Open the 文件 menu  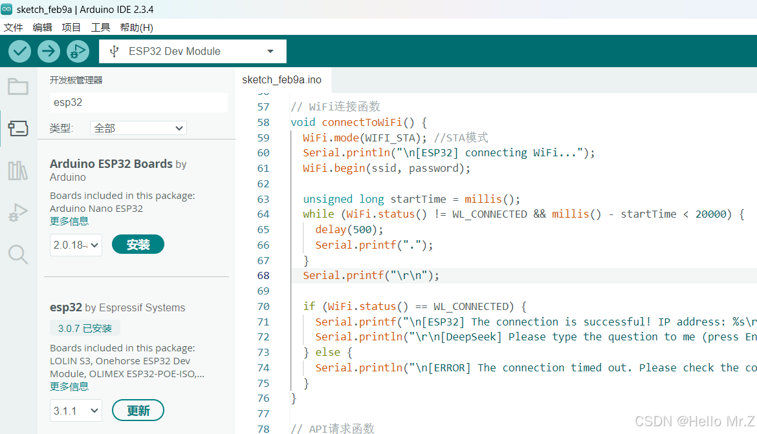pyautogui.click(x=14, y=28)
